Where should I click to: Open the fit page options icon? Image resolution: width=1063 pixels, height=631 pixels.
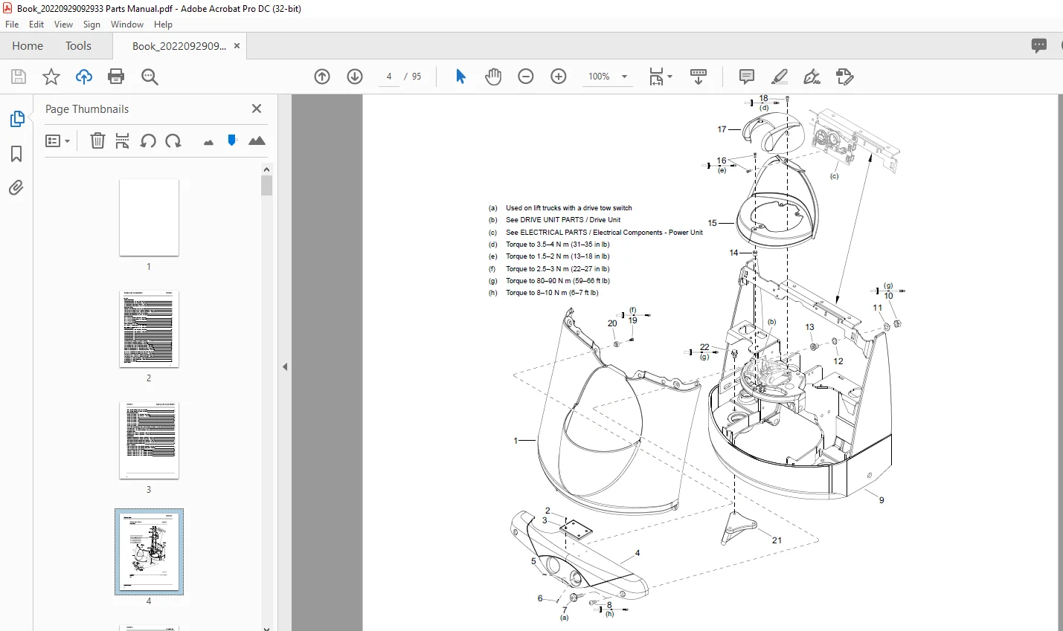click(x=656, y=77)
